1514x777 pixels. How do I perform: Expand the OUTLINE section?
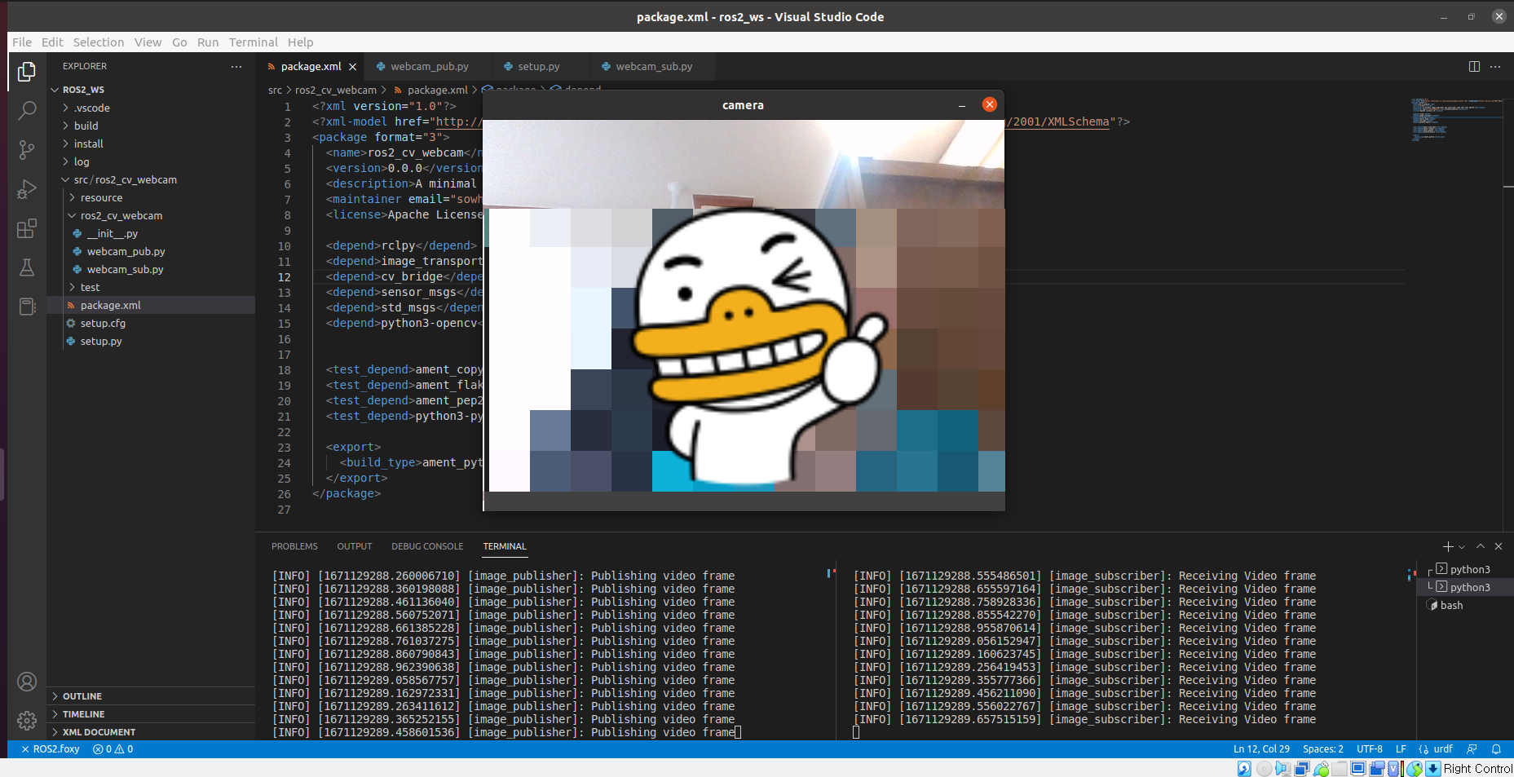click(x=151, y=696)
